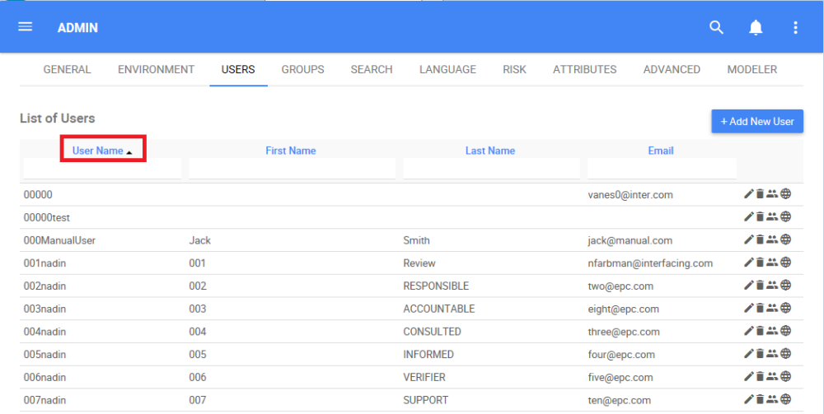The width and height of the screenshot is (824, 414).
Task: Toggle User Name sort arrow
Action: [x=129, y=151]
